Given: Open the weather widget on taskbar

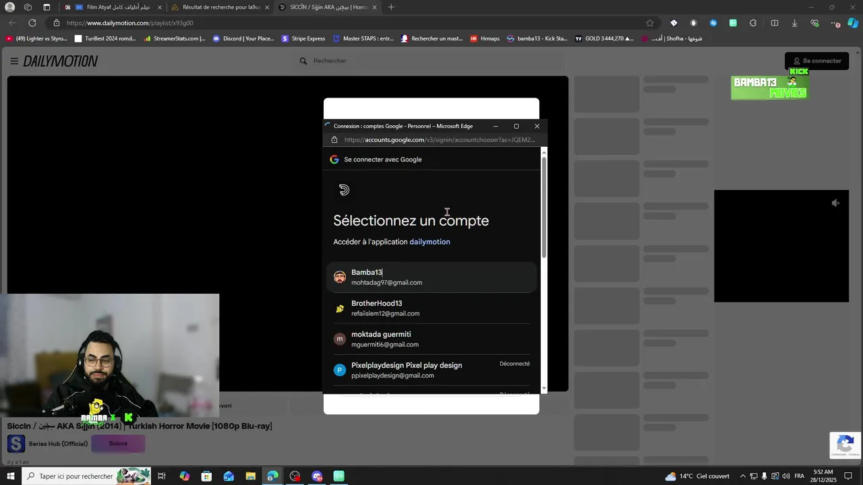Looking at the screenshot, I should (x=697, y=476).
